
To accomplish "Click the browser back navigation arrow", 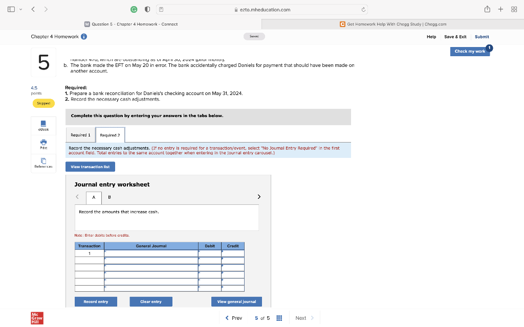I will 33,9.
